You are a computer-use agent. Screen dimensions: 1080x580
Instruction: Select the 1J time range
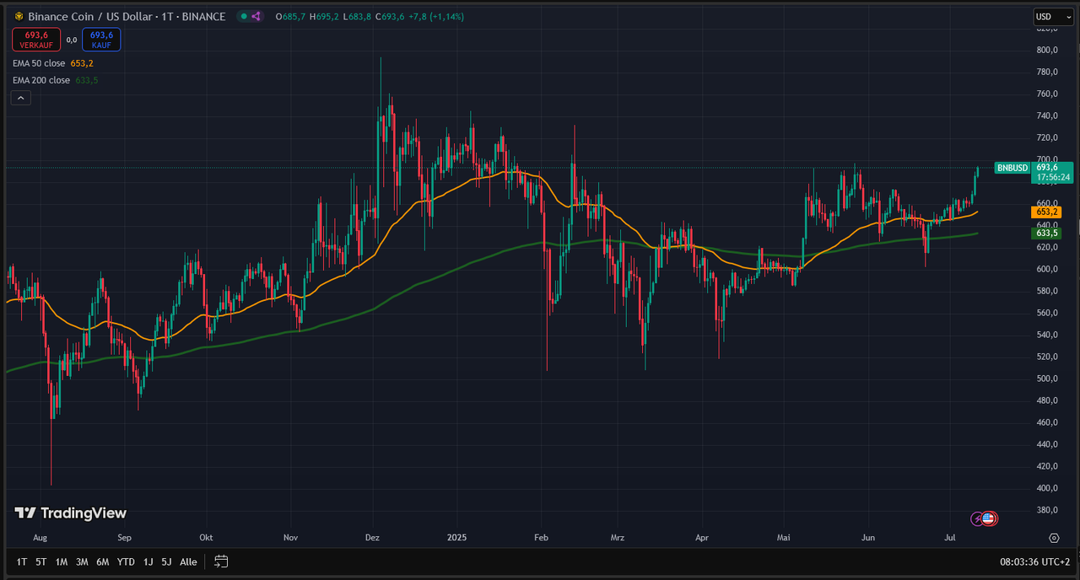pos(148,561)
